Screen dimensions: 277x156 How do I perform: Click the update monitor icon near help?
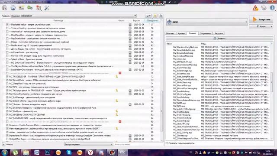(x=264, y=8)
